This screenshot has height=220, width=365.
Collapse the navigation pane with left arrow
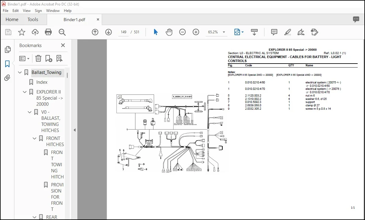pos(75,130)
